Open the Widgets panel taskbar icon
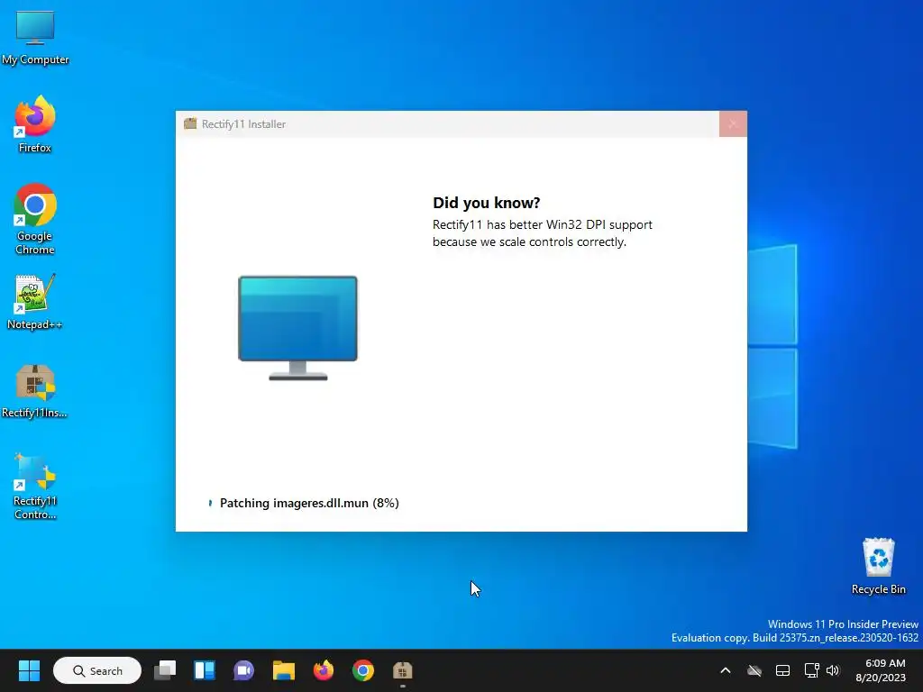Viewport: 923px width, 692px height. click(205, 670)
